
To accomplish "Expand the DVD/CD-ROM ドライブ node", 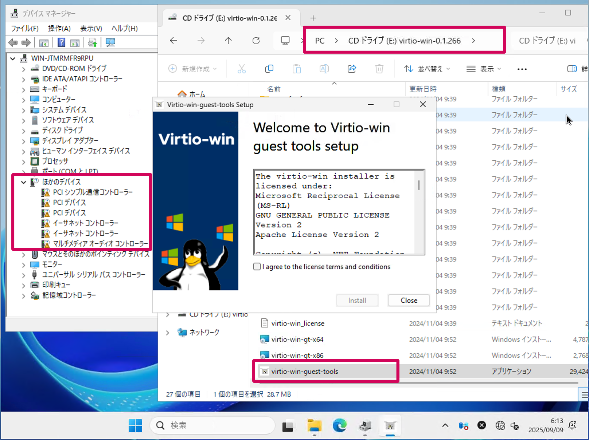I will [x=23, y=68].
